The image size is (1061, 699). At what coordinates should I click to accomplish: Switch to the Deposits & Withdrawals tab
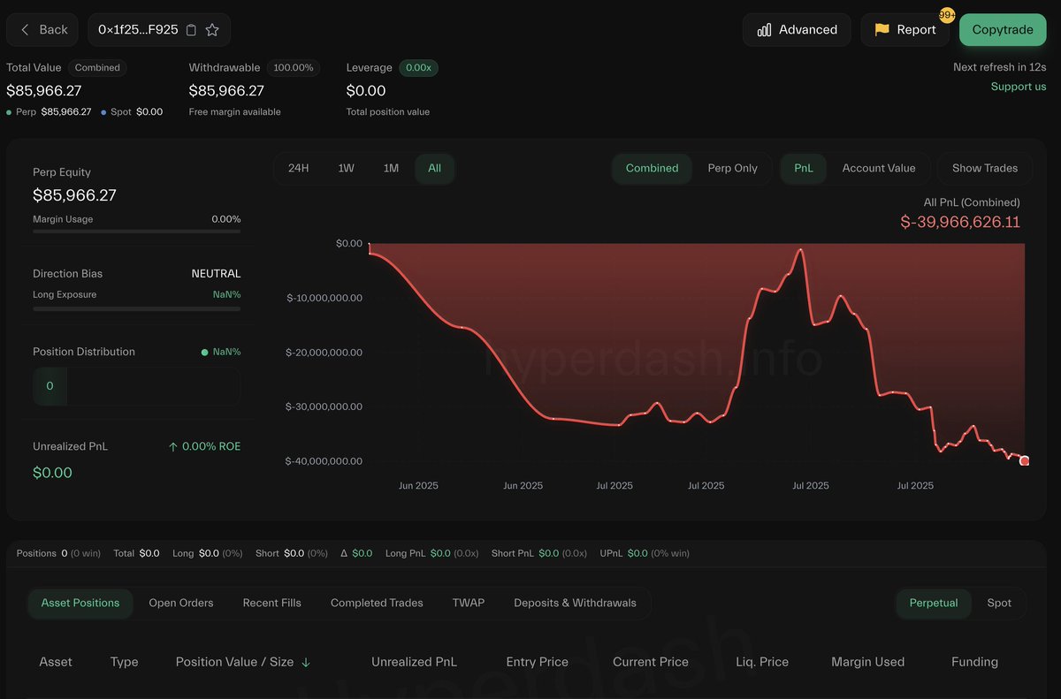[x=575, y=603]
